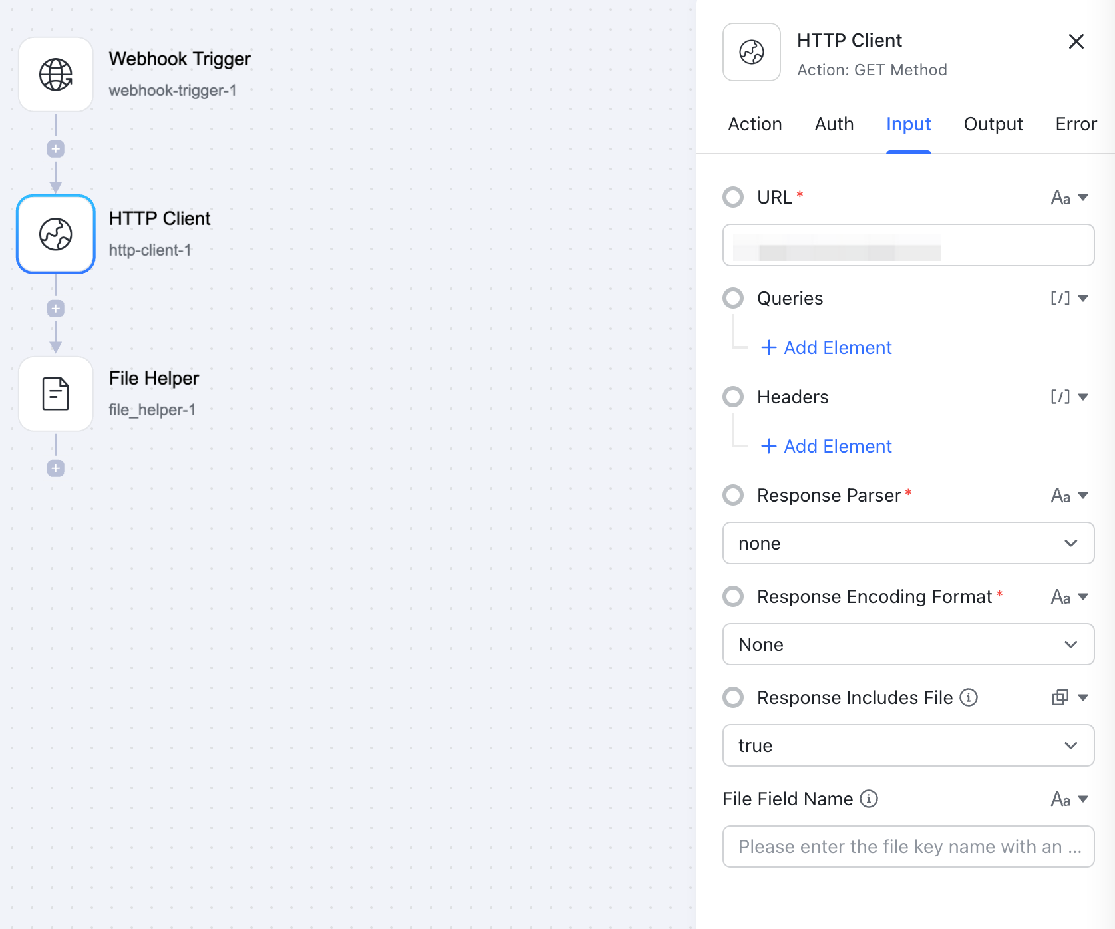
Task: Click the HTTP Client globe icon on canvas
Action: pyautogui.click(x=56, y=234)
